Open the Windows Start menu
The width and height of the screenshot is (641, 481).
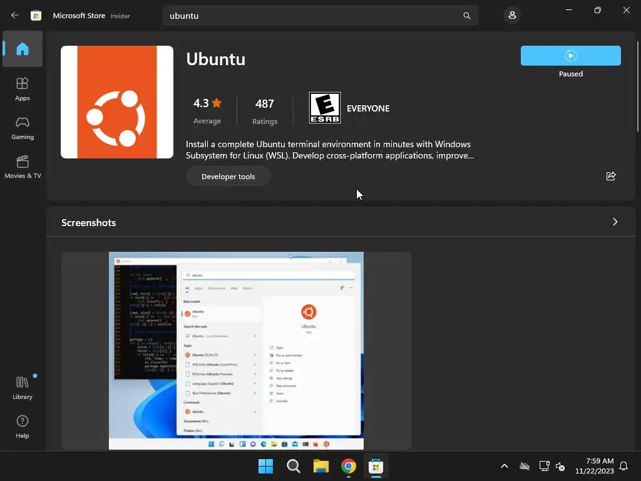tap(265, 466)
